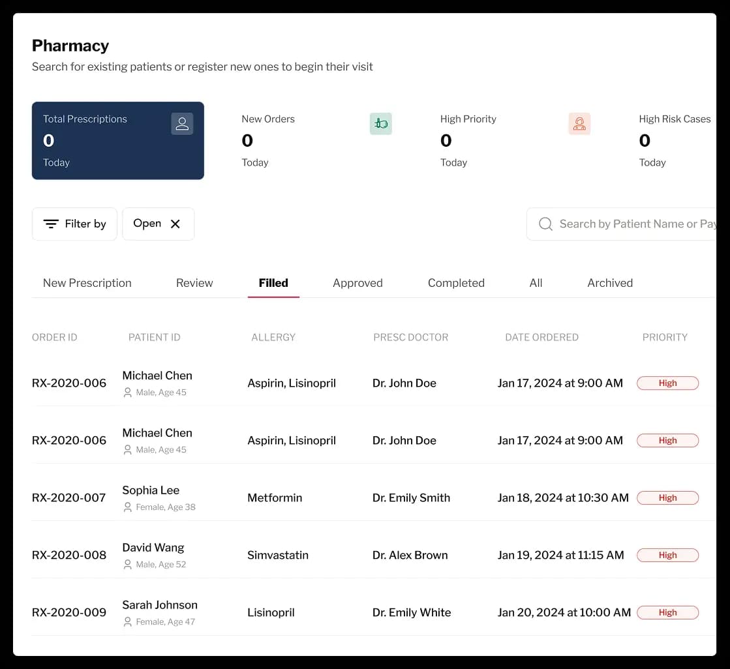Image resolution: width=730 pixels, height=669 pixels.
Task: Click Dr. Emily Smith's name in the table
Action: tap(411, 498)
